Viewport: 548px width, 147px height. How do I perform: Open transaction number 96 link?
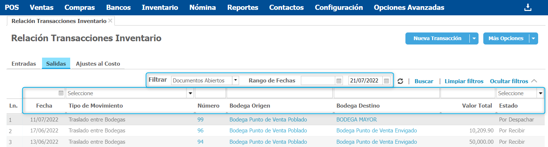(200, 131)
